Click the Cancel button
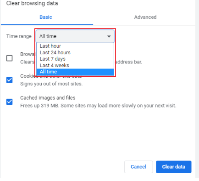199x181 pixels. click(x=138, y=167)
